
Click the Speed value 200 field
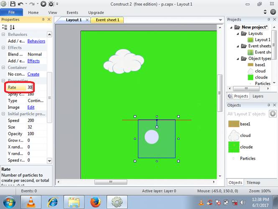coord(37,120)
